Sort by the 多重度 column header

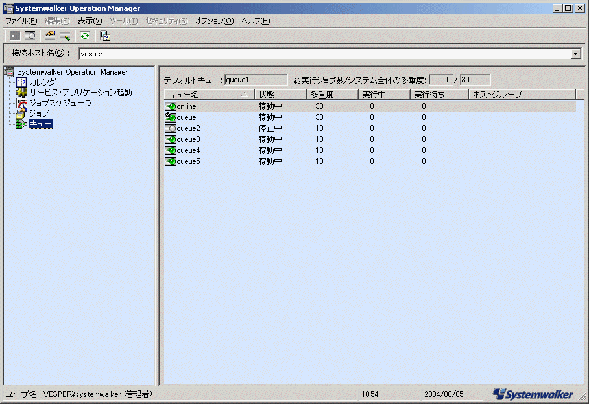332,95
